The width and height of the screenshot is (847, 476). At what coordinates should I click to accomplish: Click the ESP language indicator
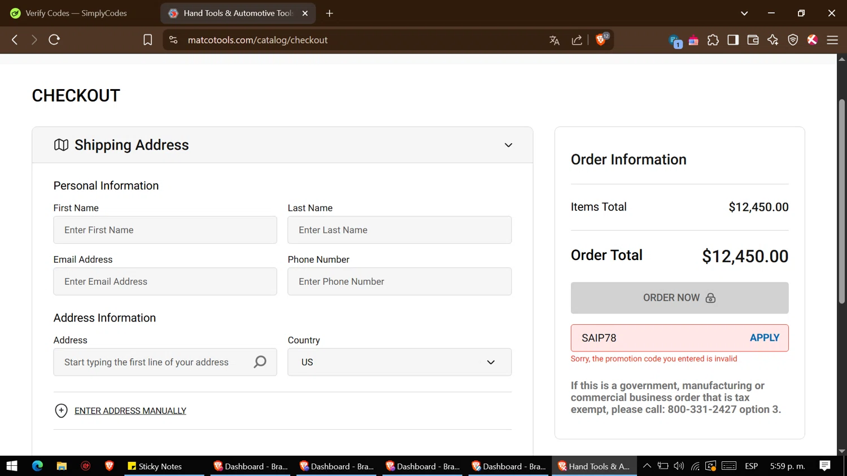751,466
